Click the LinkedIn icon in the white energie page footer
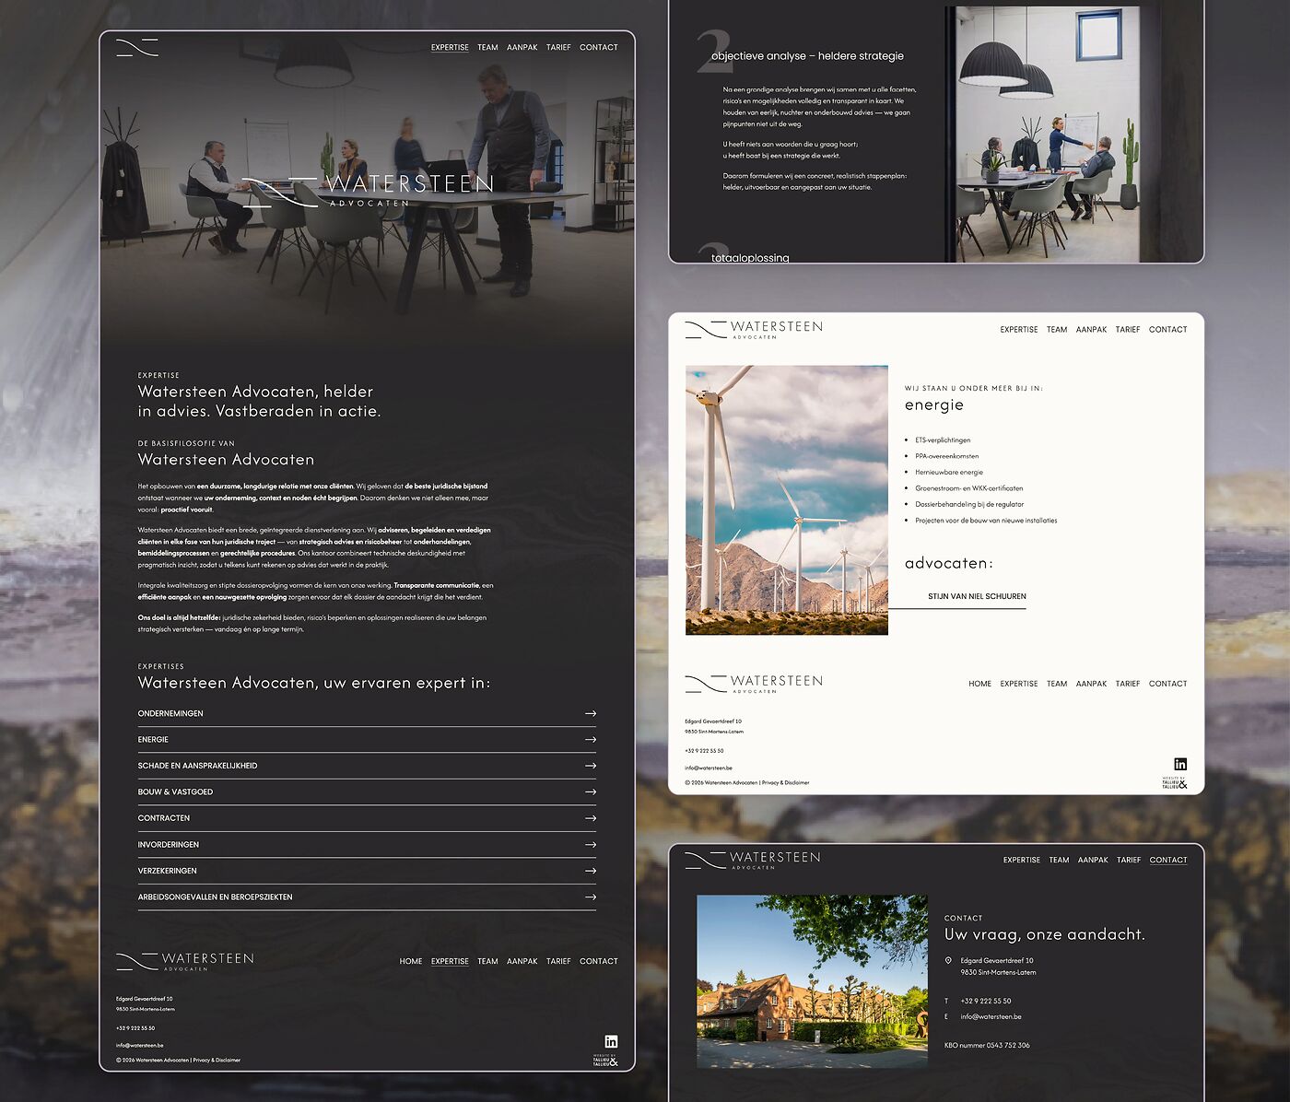This screenshot has height=1102, width=1290. [x=1180, y=764]
